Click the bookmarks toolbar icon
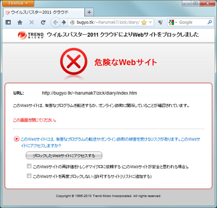This screenshot has width=217, height=208. click(x=8, y=22)
